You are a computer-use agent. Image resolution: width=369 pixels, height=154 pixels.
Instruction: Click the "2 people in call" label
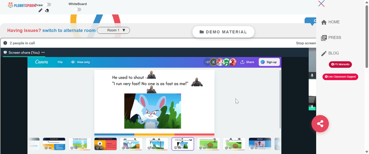tap(23, 43)
